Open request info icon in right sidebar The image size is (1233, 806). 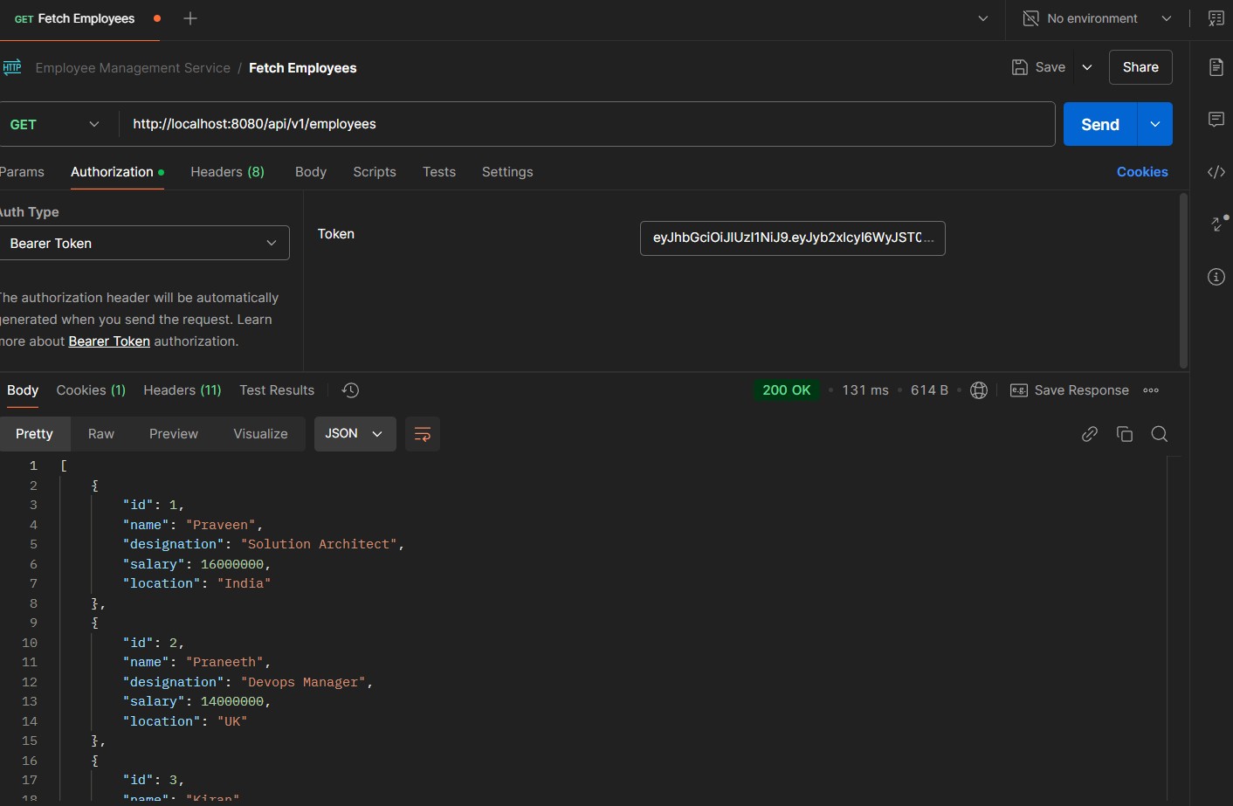click(1216, 277)
